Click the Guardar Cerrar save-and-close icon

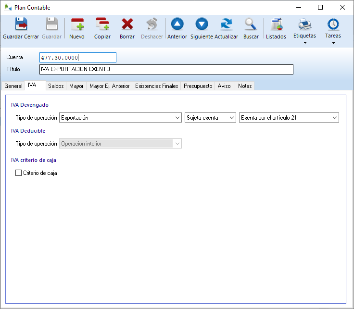pos(21,24)
